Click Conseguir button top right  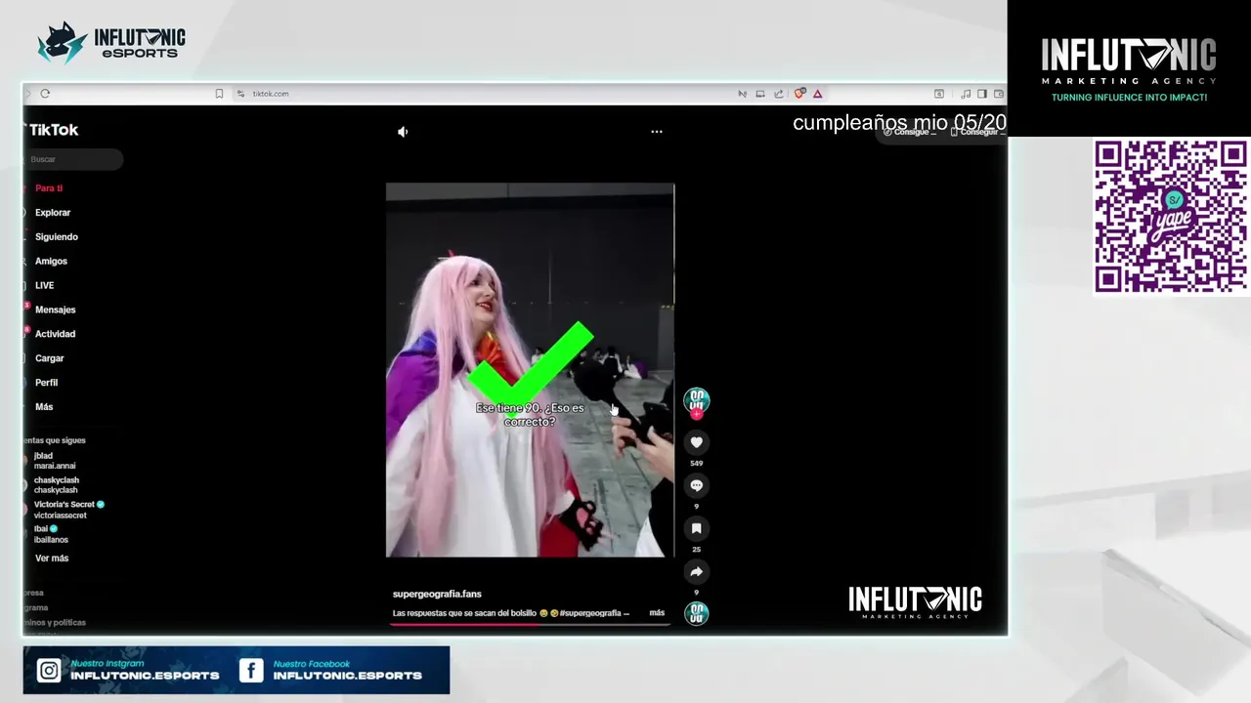coord(977,132)
